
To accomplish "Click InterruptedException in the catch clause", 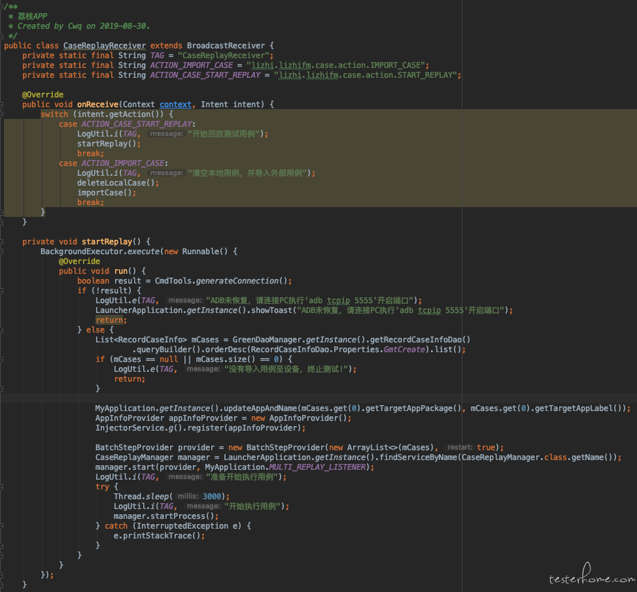I will coord(182,526).
